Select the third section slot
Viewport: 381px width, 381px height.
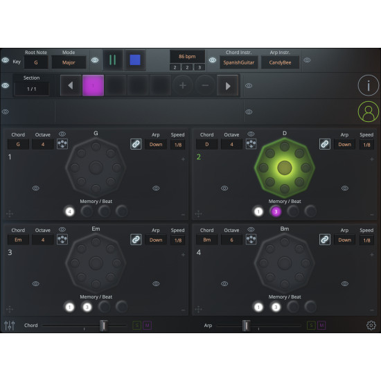click(x=138, y=85)
